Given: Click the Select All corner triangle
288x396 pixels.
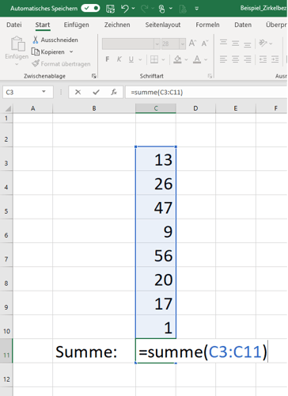Looking at the screenshot, I should coord(8,109).
